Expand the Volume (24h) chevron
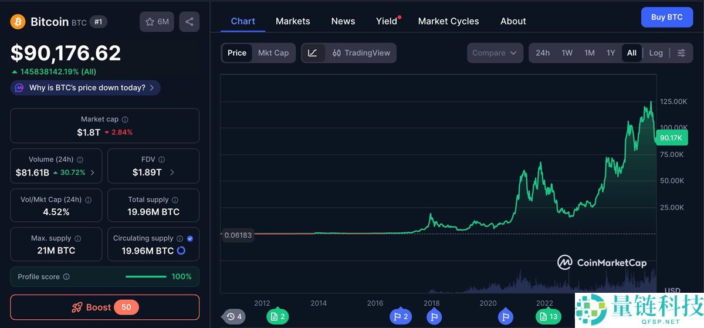Viewport: 704px width, 328px height. (x=92, y=173)
